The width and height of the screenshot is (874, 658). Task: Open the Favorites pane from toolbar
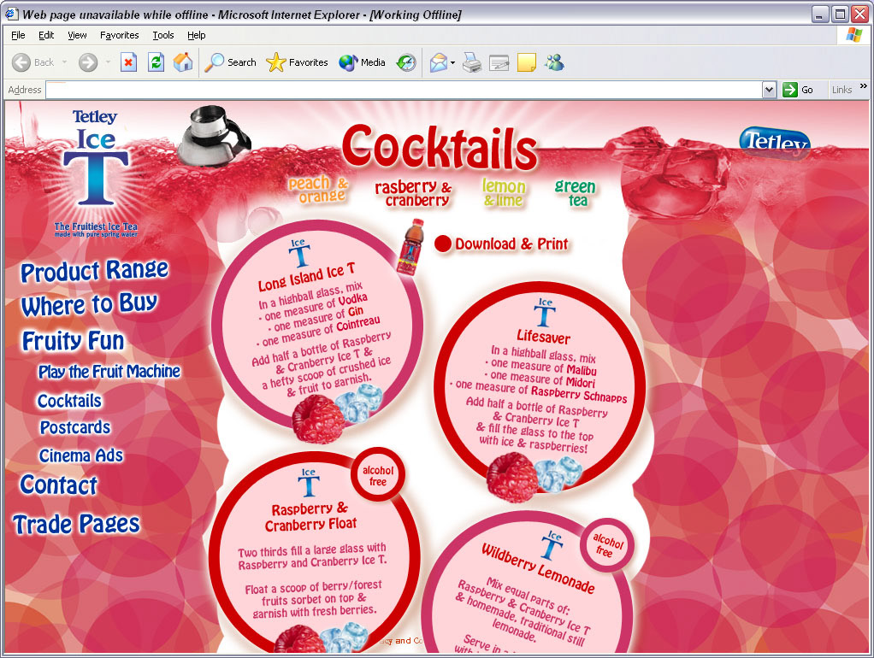click(297, 62)
